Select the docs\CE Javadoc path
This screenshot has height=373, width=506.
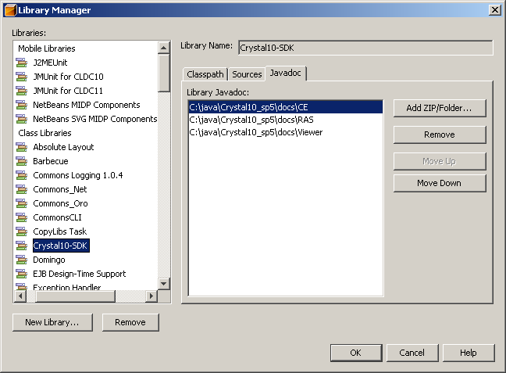(x=286, y=107)
